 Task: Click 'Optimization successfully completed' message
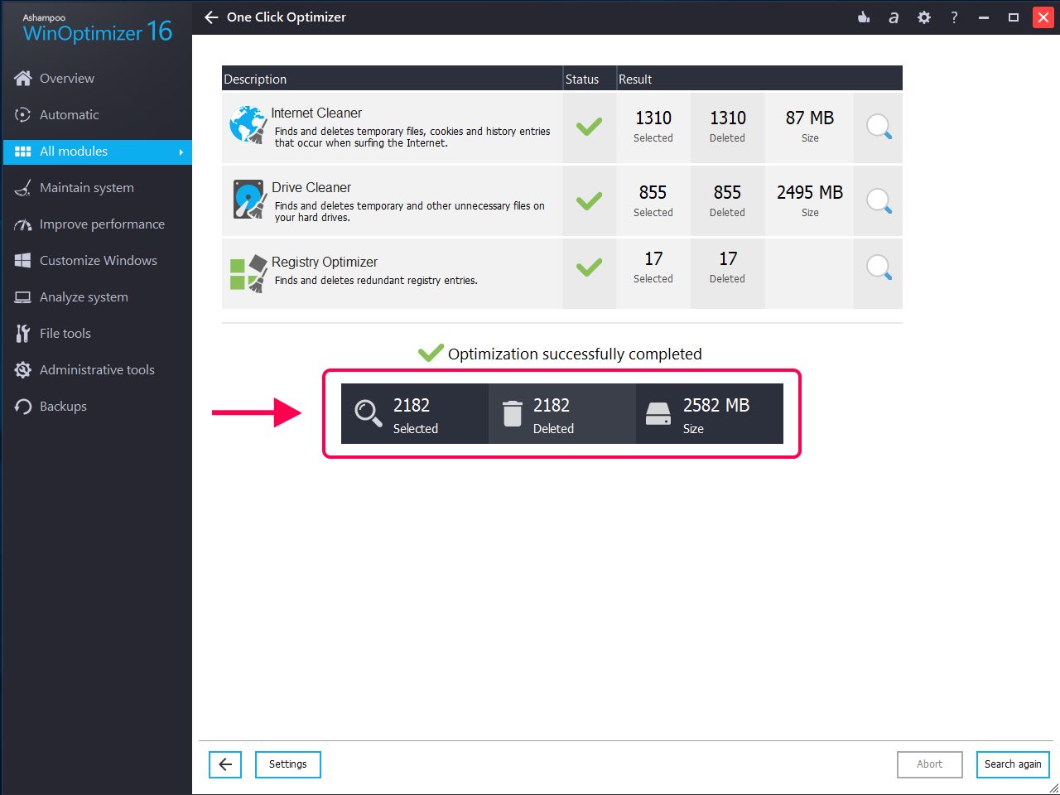575,354
